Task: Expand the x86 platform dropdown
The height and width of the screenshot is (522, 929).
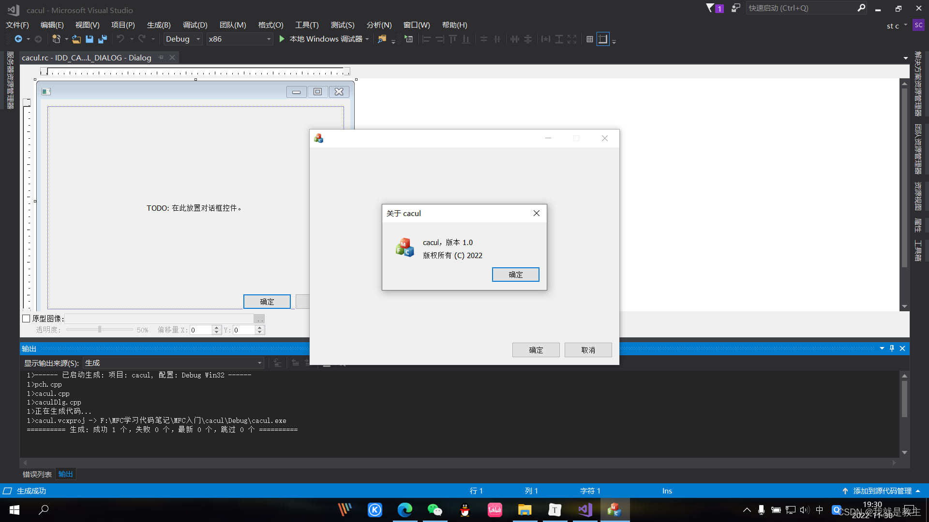Action: pos(269,39)
